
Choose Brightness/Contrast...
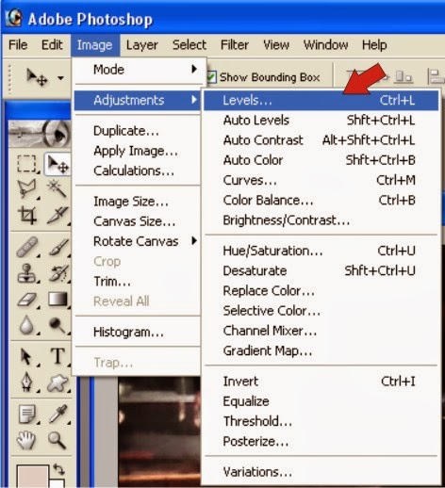pos(321,220)
